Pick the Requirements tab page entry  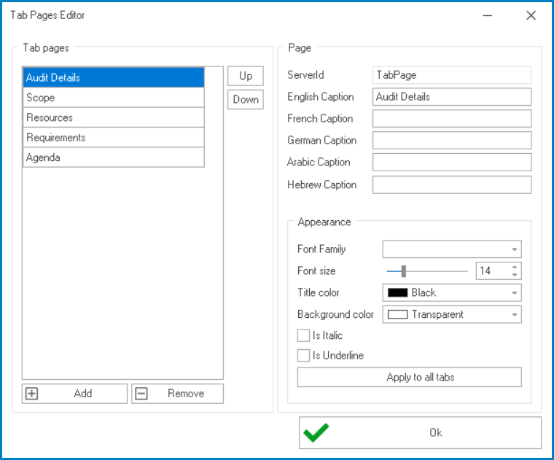point(114,138)
